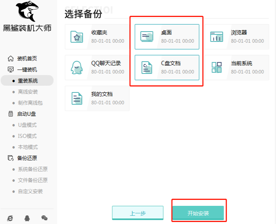Click the WeChat icon in sidebar footer
276x224 pixels.
click(x=44, y=218)
